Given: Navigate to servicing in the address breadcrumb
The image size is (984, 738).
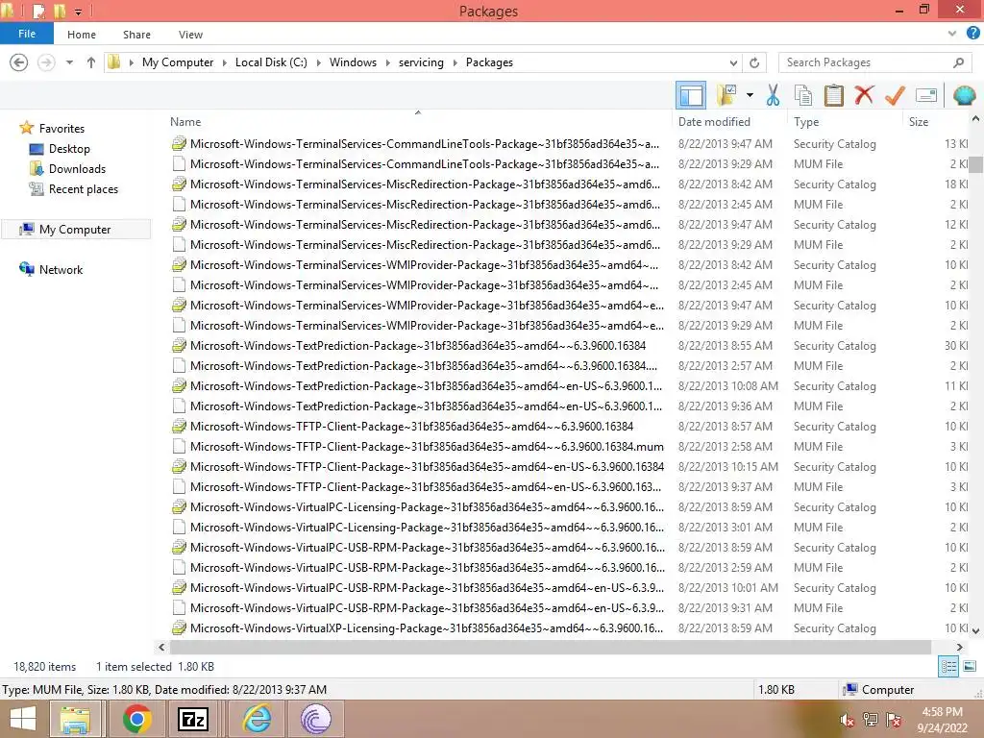Looking at the screenshot, I should [x=421, y=62].
